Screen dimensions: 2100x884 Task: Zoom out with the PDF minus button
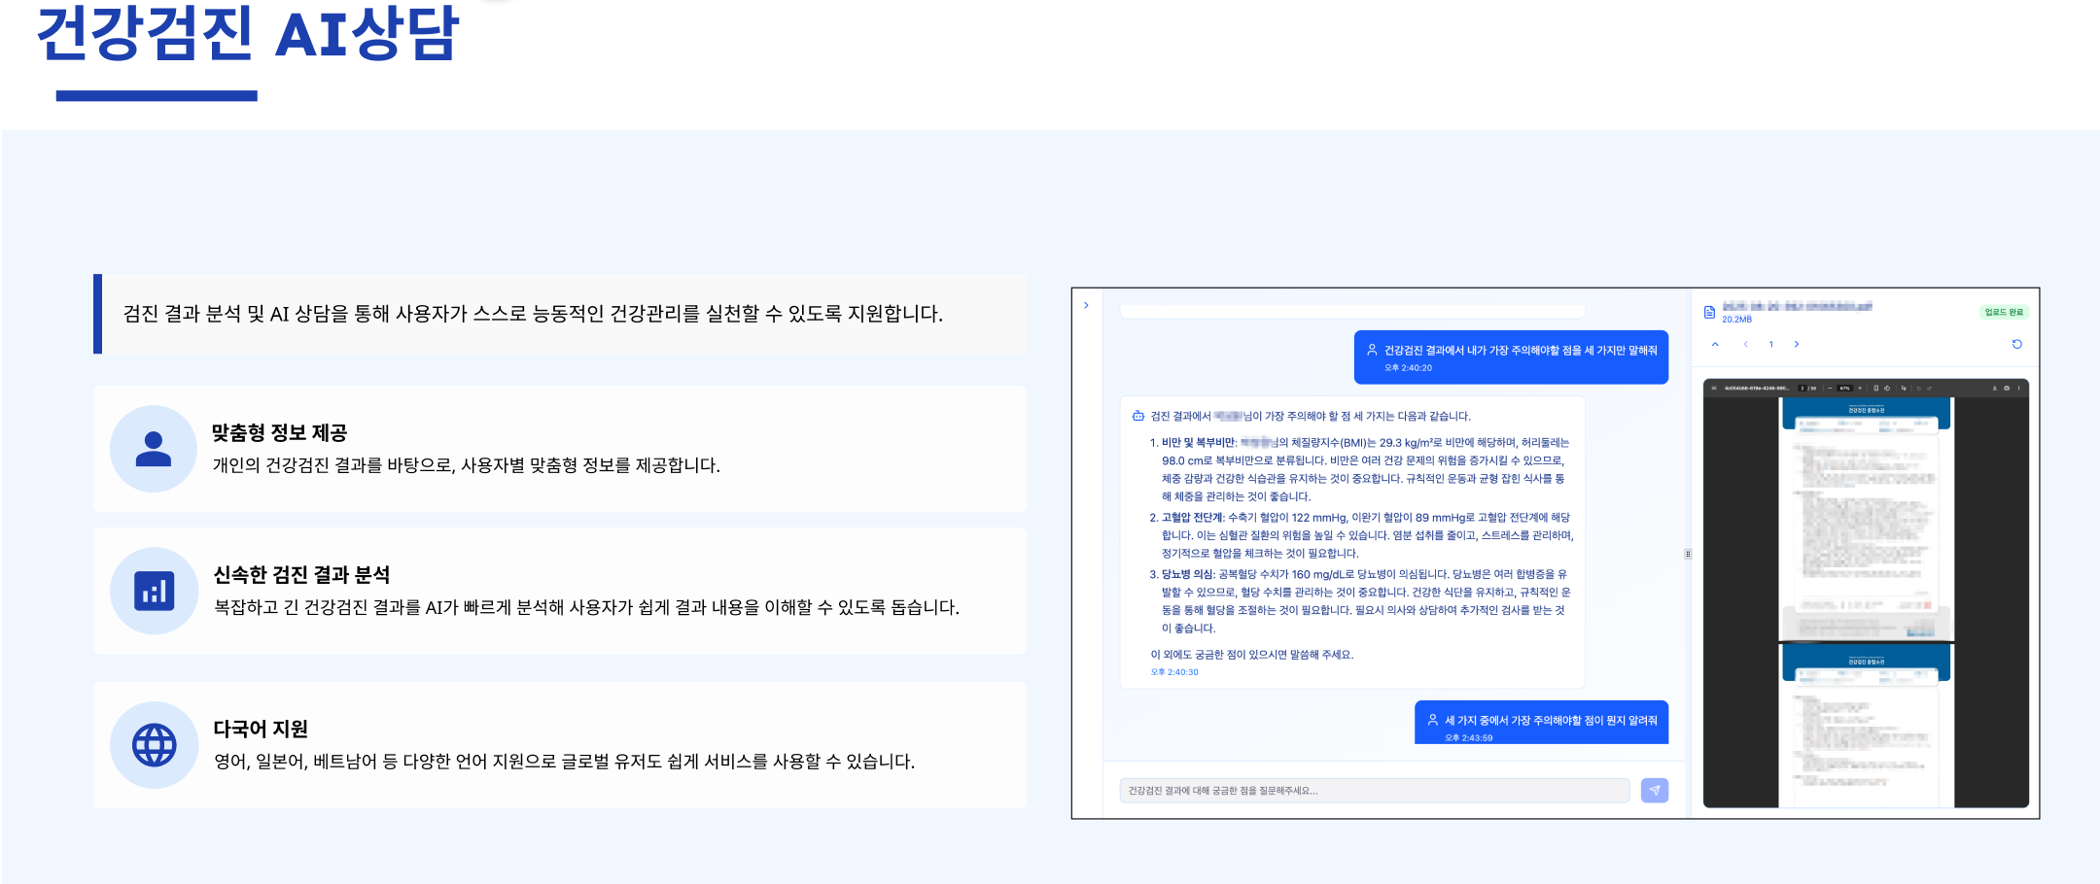[x=1830, y=389]
